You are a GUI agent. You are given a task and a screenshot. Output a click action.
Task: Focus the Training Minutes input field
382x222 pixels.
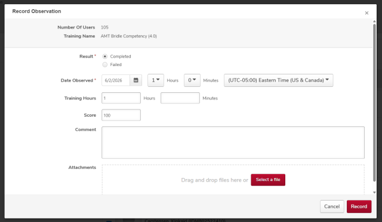[180, 98]
